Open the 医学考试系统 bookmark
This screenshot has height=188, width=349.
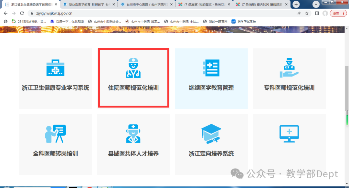pyautogui.click(x=244, y=22)
